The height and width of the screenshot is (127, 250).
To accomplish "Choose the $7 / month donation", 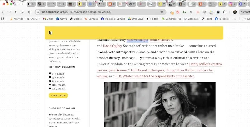I will click(x=57, y=81).
